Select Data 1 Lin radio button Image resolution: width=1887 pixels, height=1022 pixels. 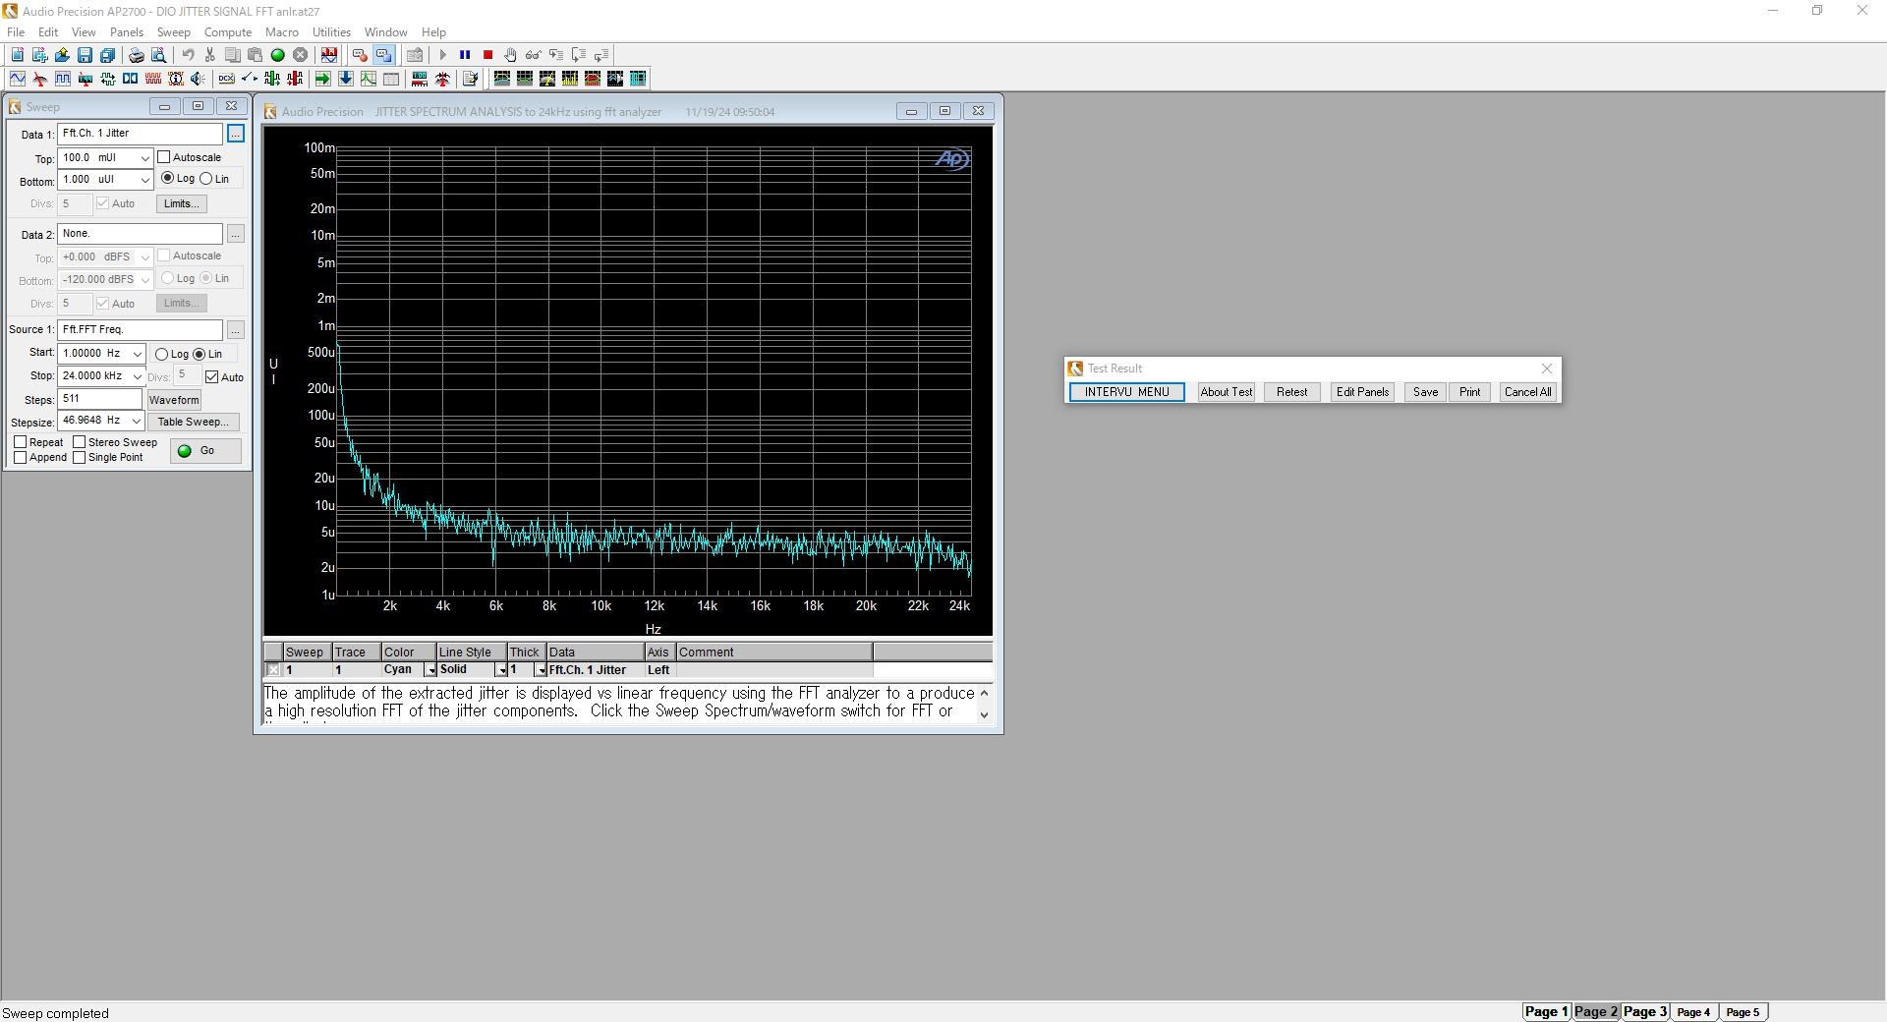pos(205,178)
